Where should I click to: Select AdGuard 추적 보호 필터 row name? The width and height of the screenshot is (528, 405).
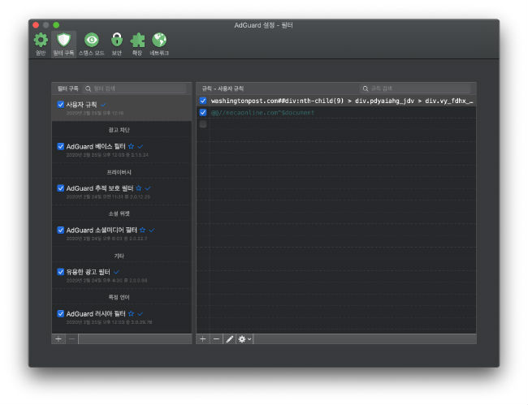pyautogui.click(x=100, y=188)
